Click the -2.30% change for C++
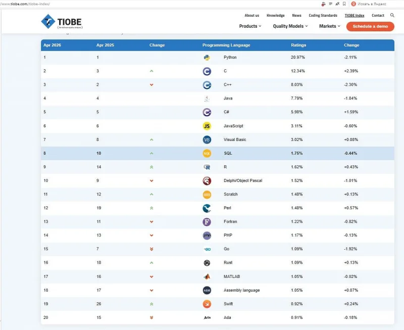This screenshot has height=330, width=404. [350, 84]
